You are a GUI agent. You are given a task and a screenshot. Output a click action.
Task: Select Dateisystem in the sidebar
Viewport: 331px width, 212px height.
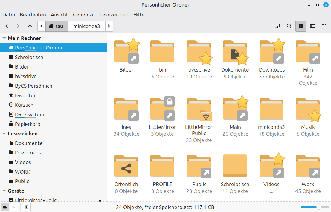tap(29, 114)
